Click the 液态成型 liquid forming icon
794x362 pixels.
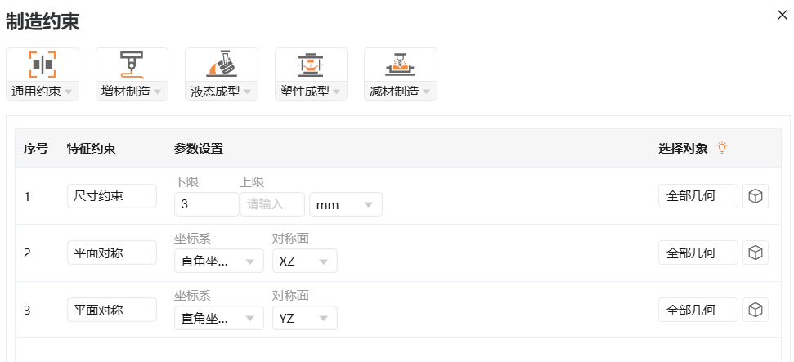[222, 65]
